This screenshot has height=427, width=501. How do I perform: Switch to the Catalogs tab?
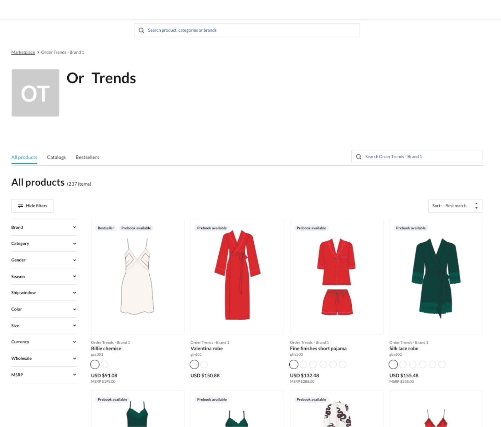coord(56,157)
